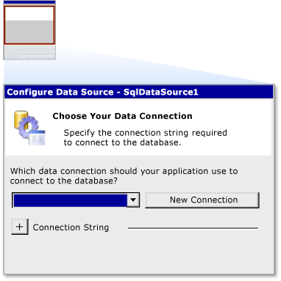The width and height of the screenshot is (281, 281).
Task: Click the Choose Your Data Connection heading
Action: [122, 116]
